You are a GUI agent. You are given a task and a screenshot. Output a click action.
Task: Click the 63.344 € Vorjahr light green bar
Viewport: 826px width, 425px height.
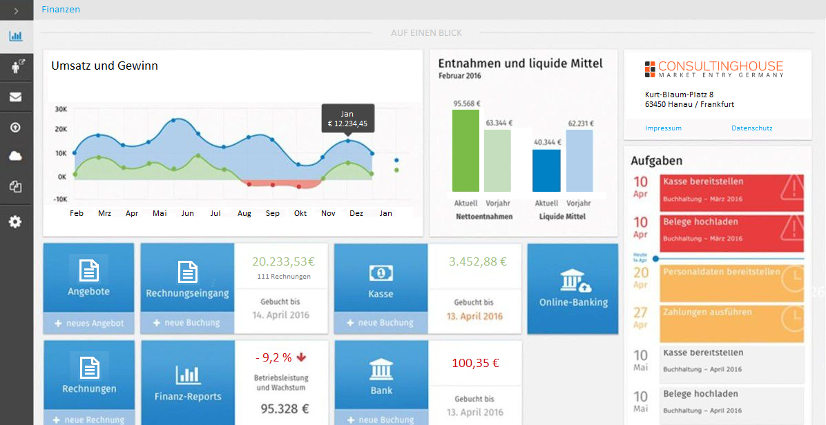(x=497, y=161)
